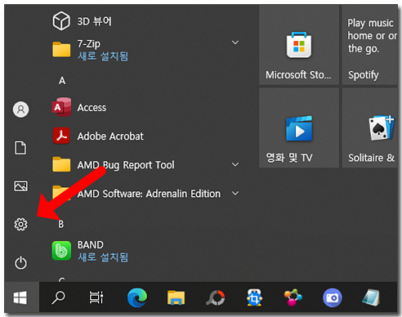Expand AMD Software: Adrenalin Edition chevron
This screenshot has width=402, height=317.
pos(235,194)
